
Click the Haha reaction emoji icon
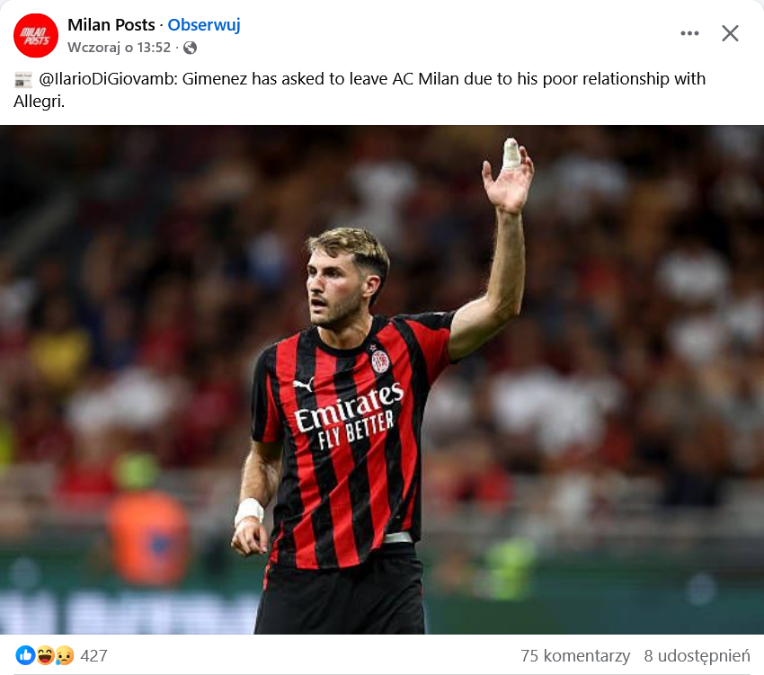tap(45, 655)
